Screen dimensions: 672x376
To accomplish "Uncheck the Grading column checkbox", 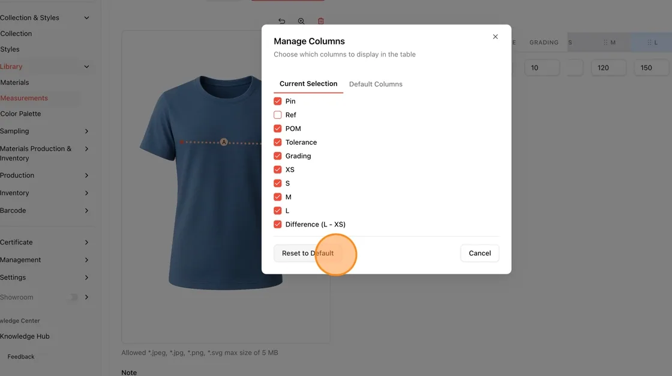I will click(x=278, y=156).
